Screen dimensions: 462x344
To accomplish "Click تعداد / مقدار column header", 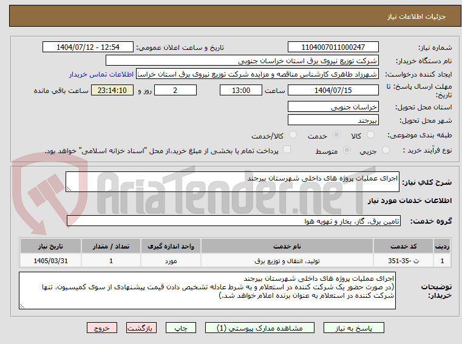I will [x=110, y=246].
